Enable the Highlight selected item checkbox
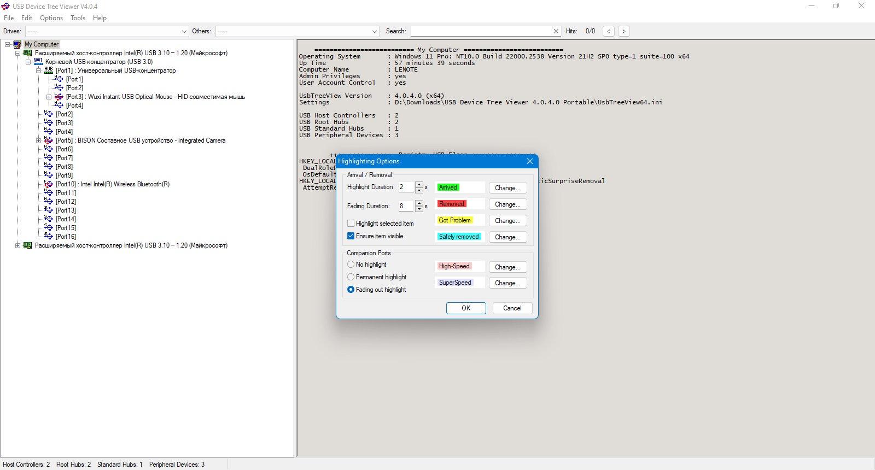This screenshot has width=875, height=470. tap(351, 224)
